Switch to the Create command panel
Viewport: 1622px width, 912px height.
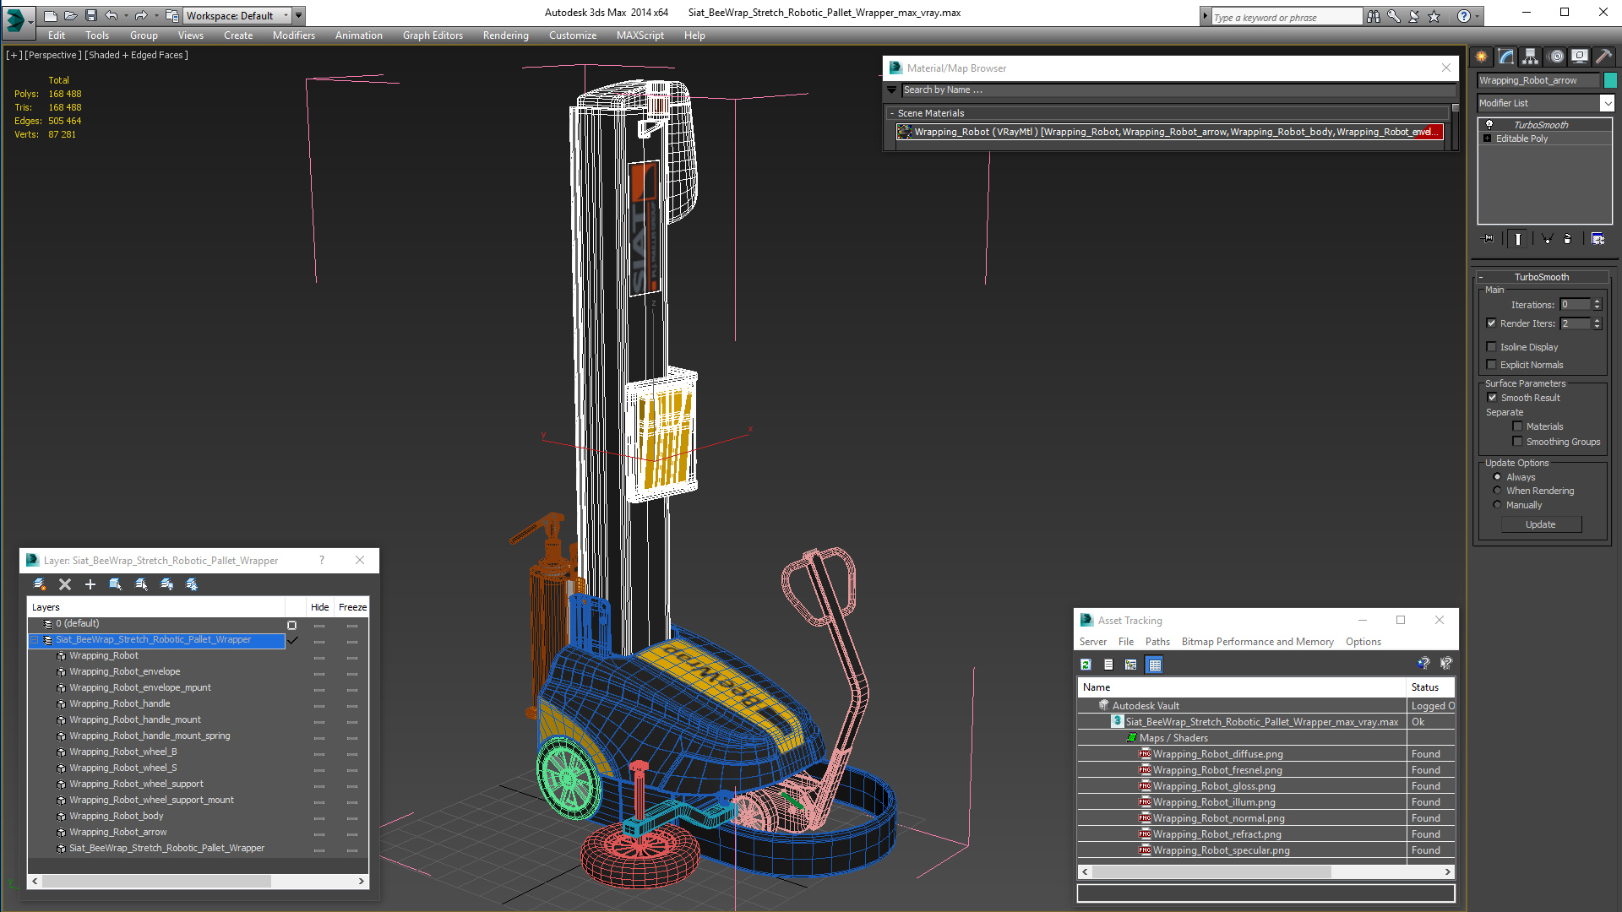[x=1482, y=57]
